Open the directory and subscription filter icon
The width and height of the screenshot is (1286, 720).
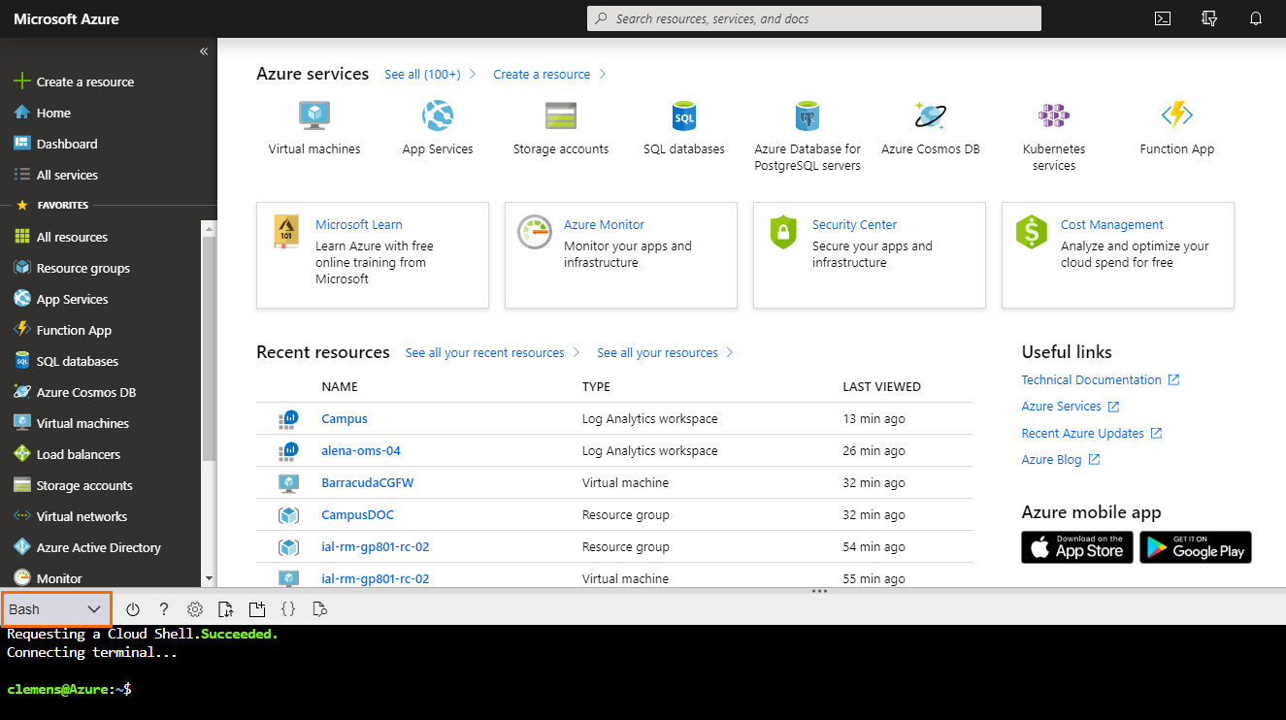coord(1208,18)
